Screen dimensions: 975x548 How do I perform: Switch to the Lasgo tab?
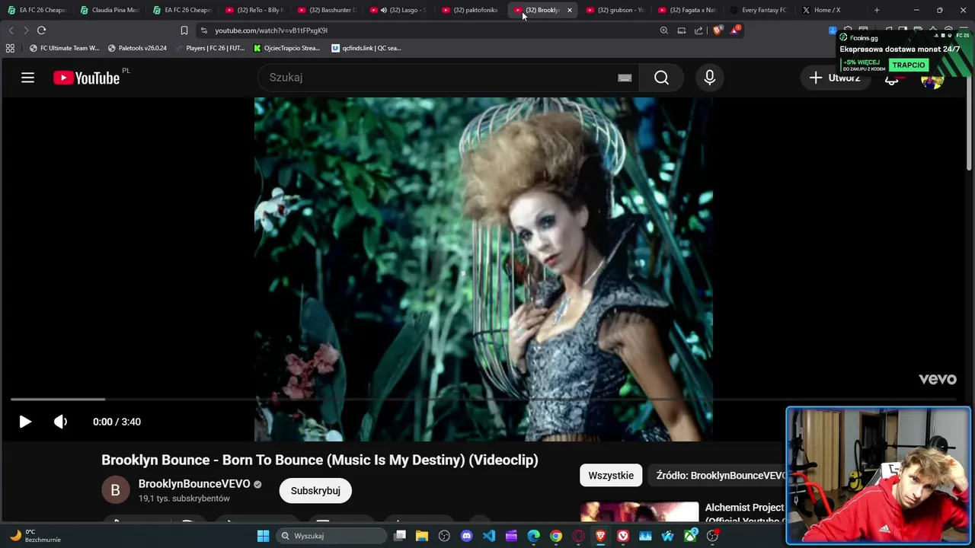coord(399,10)
